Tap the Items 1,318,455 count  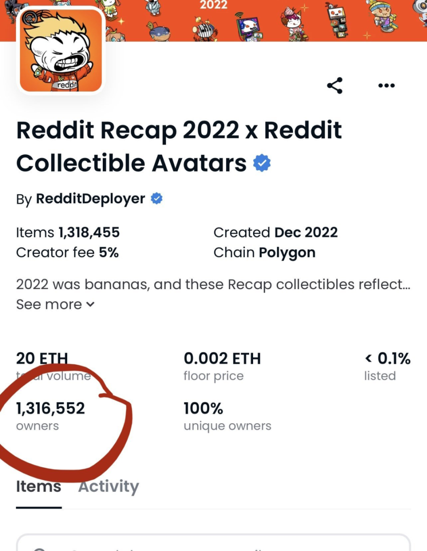[x=68, y=232]
